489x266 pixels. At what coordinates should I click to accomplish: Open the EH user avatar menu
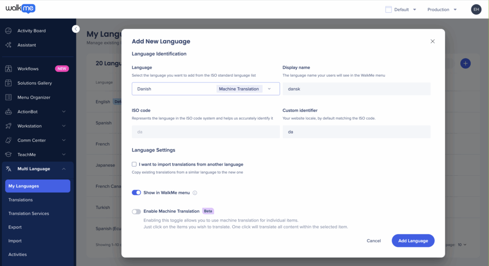(476, 10)
